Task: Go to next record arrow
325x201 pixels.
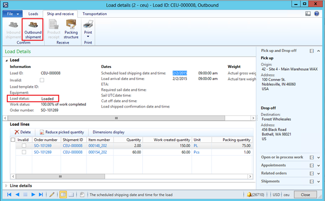Action: click(x=33, y=195)
